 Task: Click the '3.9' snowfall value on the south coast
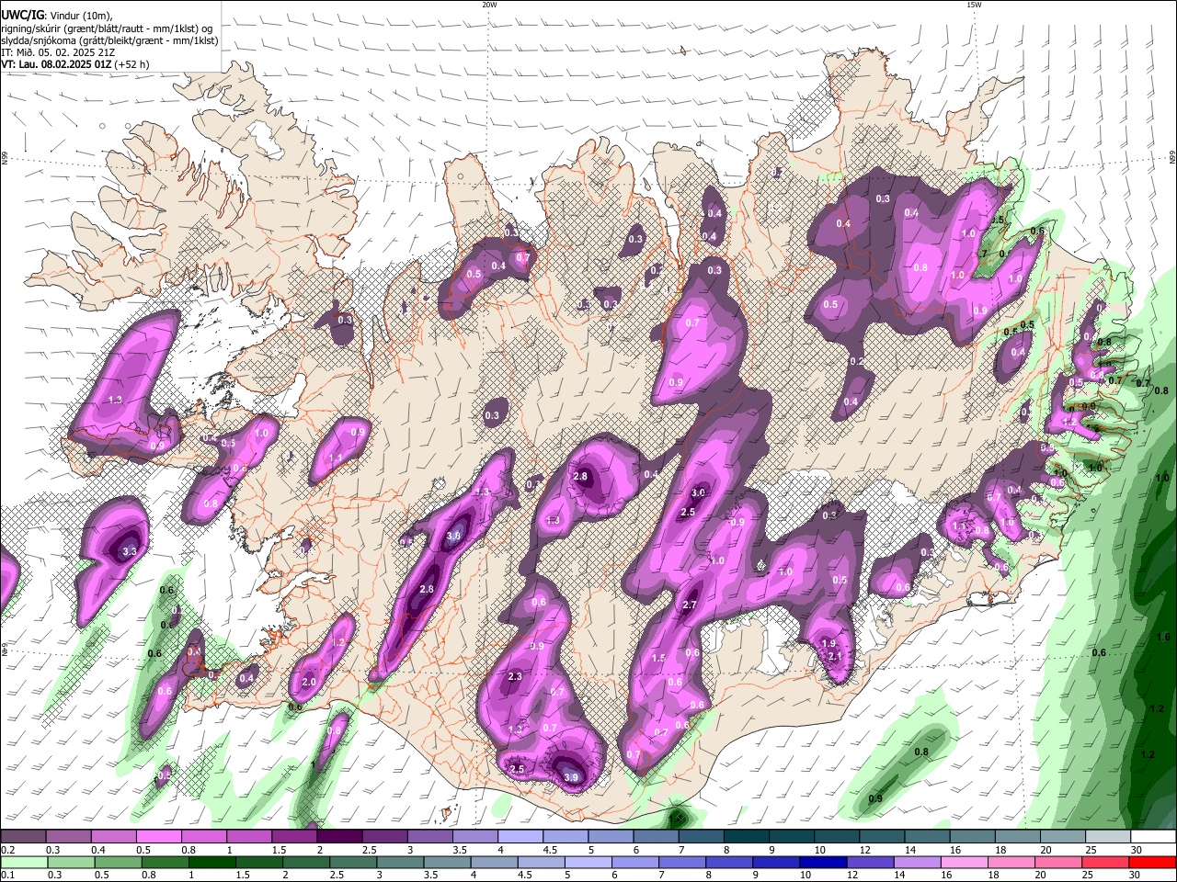(x=571, y=777)
